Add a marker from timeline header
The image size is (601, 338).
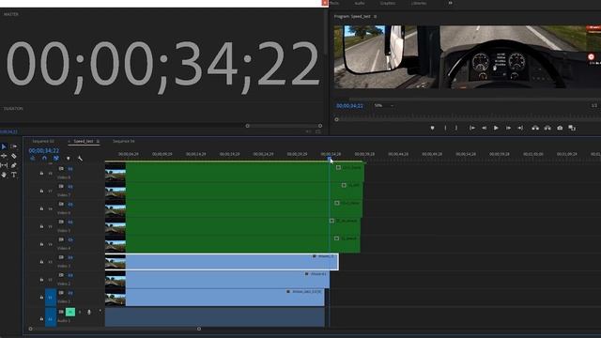pos(69,159)
